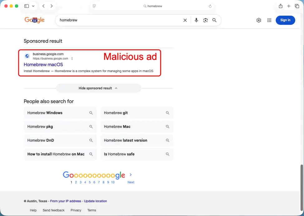Open the Terms footer link
The image size is (304, 216).
click(x=92, y=210)
